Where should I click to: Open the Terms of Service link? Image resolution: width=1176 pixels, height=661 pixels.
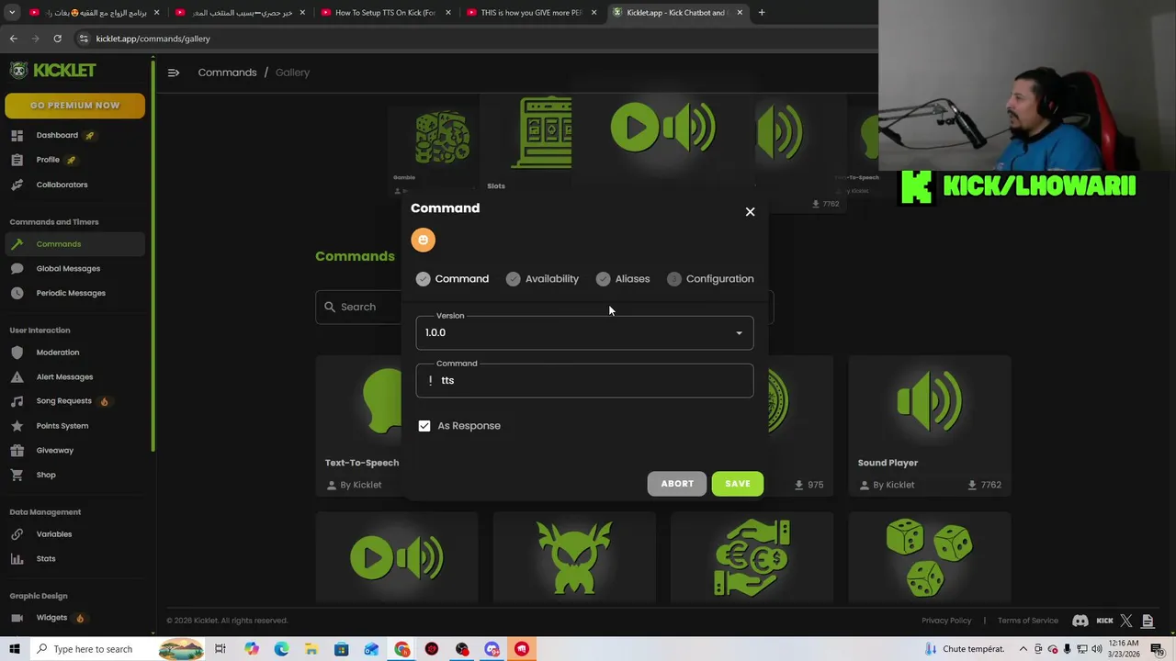pos(1028,621)
